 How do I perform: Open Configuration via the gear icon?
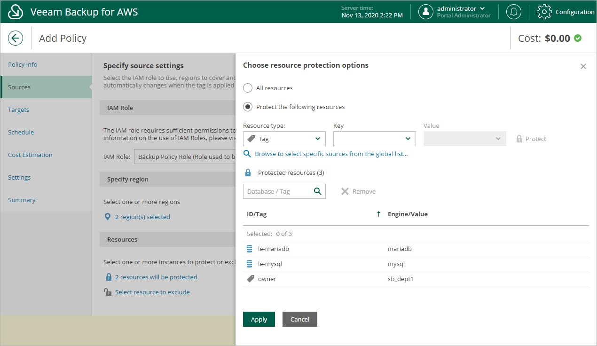544,12
